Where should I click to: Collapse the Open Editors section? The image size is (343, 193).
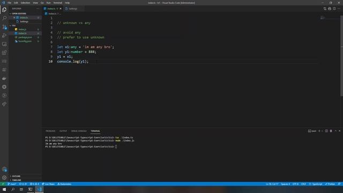[18, 13]
